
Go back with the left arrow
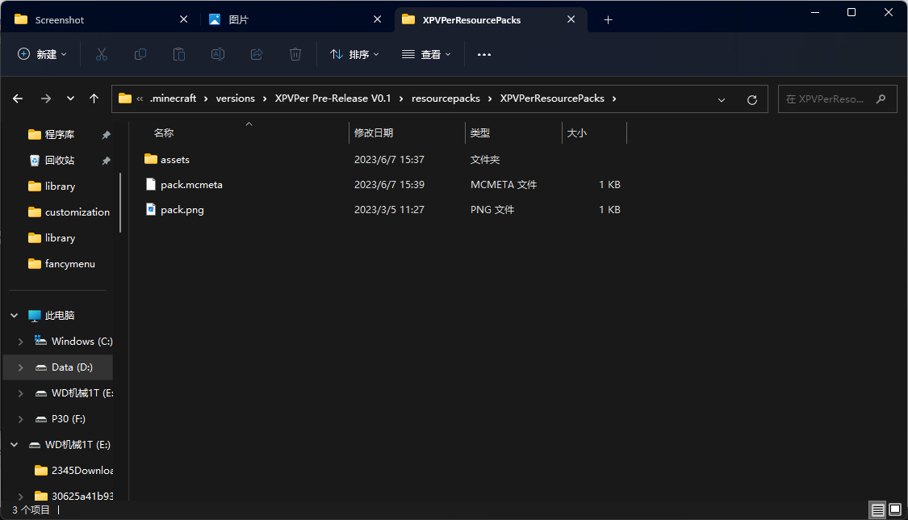pyautogui.click(x=18, y=99)
